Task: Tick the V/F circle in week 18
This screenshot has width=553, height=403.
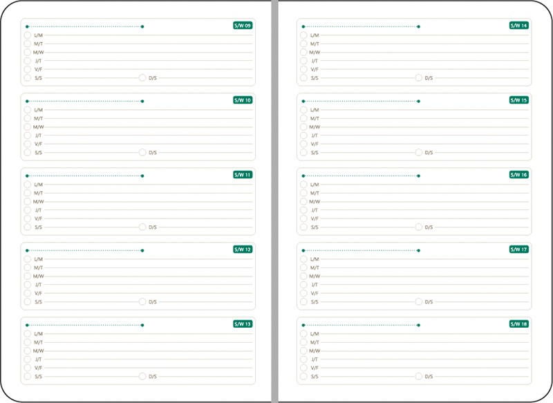Action: pyautogui.click(x=303, y=368)
